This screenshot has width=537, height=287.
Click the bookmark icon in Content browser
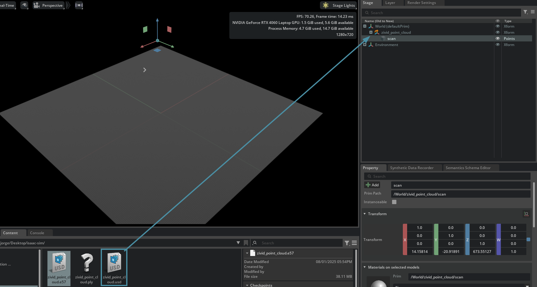coord(246,243)
